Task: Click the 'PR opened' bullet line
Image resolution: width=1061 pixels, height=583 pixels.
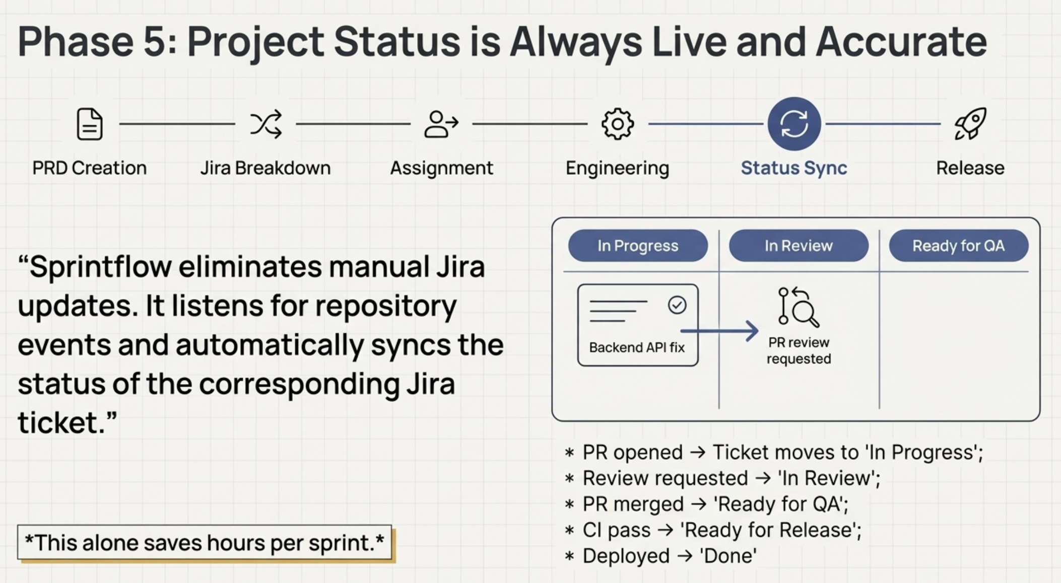Action: [782, 452]
